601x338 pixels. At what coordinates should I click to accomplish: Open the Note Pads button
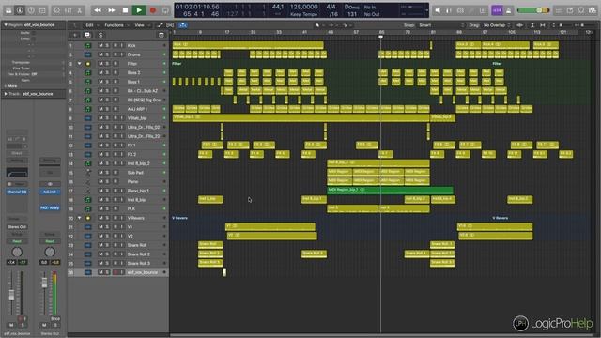click(570, 10)
